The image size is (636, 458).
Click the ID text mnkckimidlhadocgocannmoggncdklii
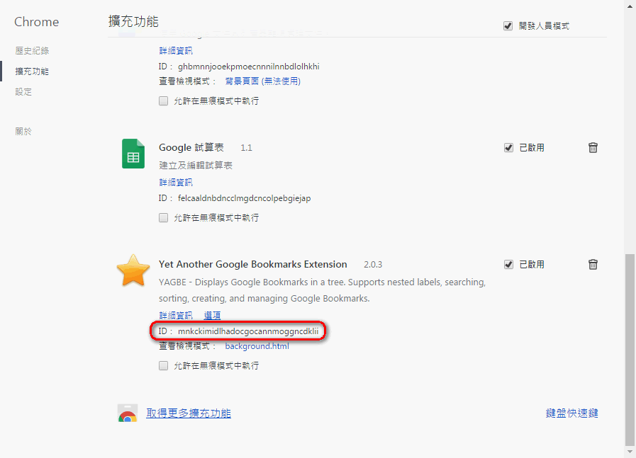point(248,331)
